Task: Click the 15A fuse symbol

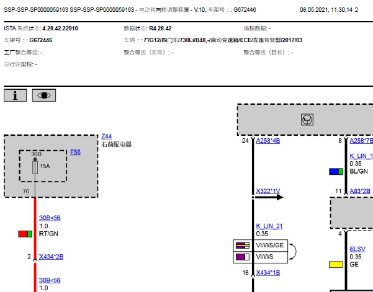Action: pos(35,167)
